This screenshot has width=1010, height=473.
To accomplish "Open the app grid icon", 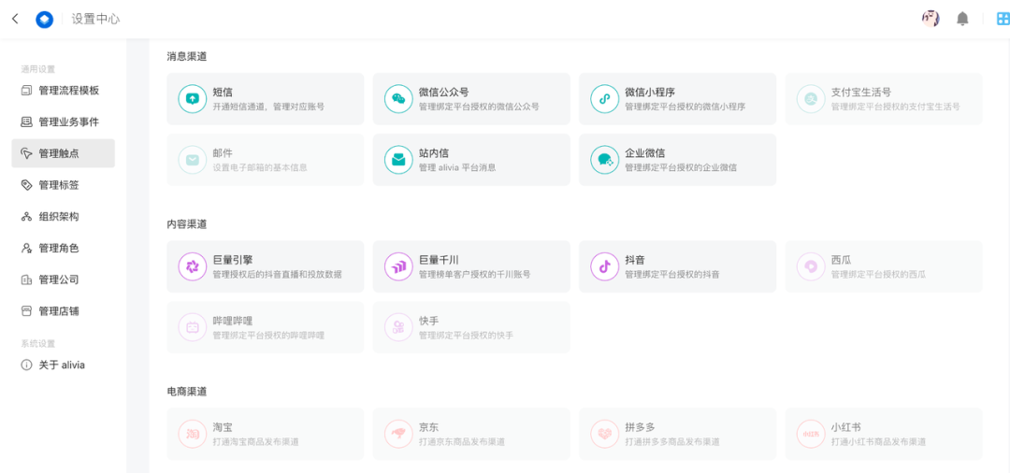I will [x=1003, y=19].
